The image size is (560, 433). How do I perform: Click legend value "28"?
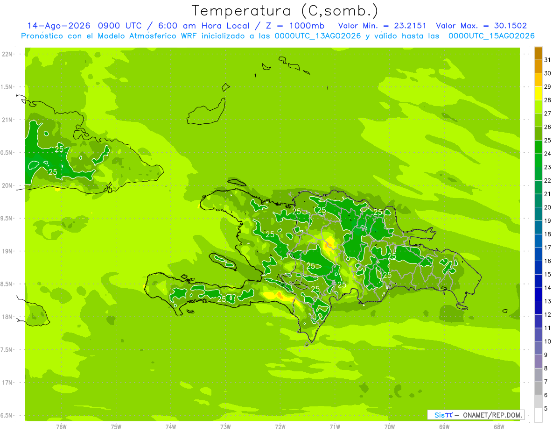coord(547,100)
